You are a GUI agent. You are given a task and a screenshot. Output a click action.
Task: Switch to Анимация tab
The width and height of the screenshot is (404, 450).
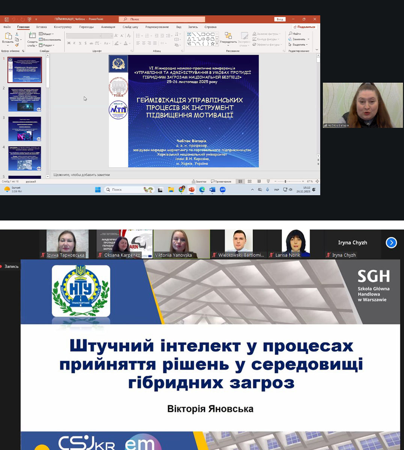[x=108, y=27]
